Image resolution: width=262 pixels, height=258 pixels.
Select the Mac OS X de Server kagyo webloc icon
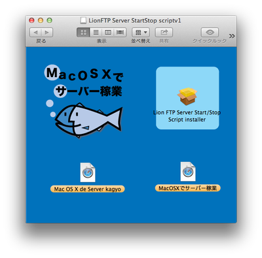point(88,172)
